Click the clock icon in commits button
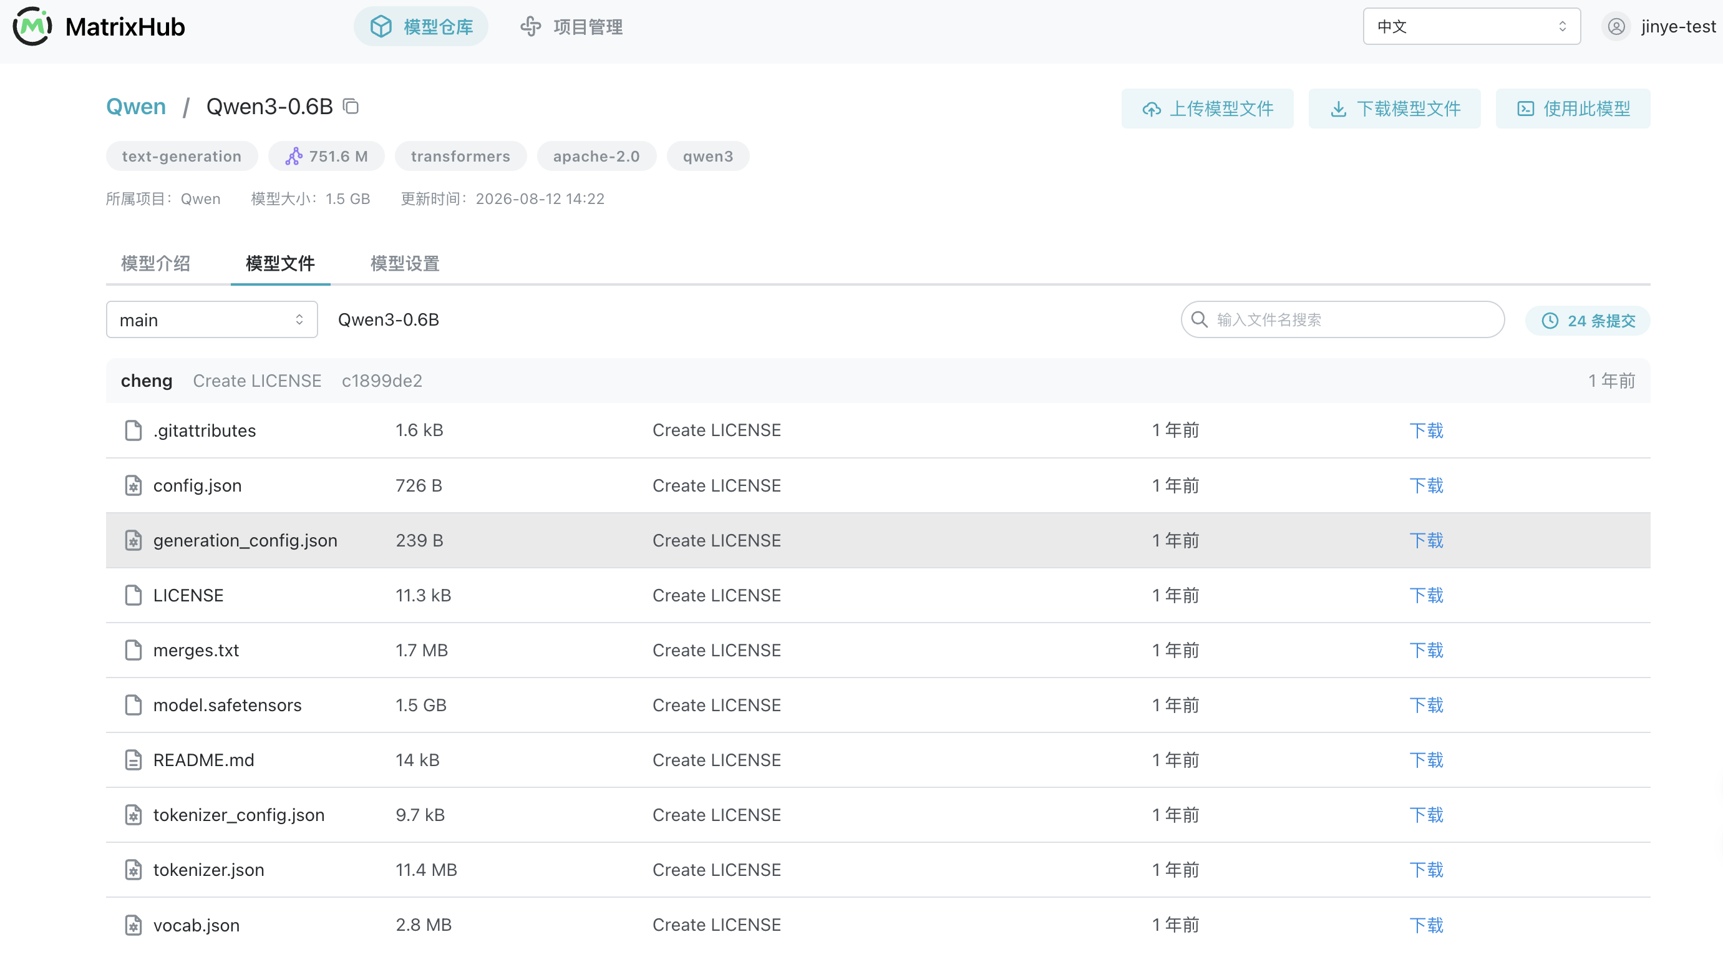This screenshot has height=957, width=1723. pos(1550,320)
